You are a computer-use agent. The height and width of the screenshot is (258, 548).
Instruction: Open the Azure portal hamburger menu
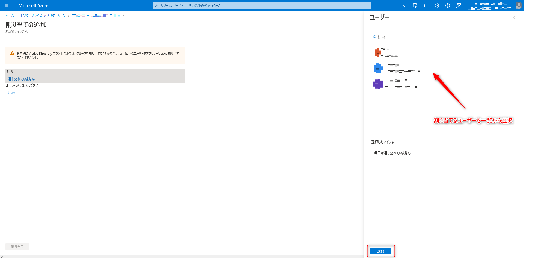(x=7, y=5)
